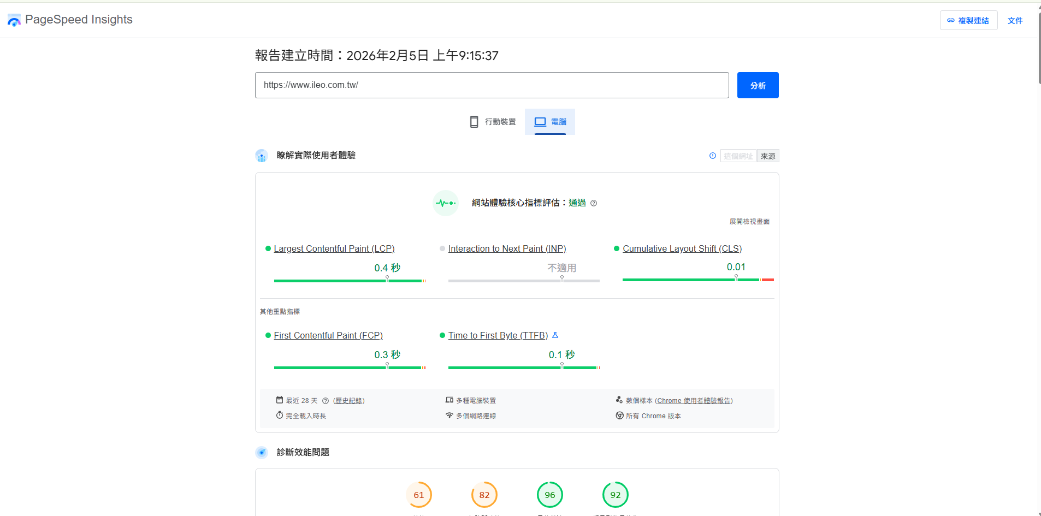Switch the data scope to 這個網址
1041x516 pixels.
point(739,156)
